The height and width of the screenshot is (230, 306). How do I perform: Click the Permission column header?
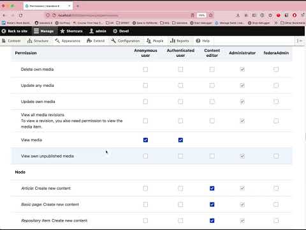tap(25, 53)
